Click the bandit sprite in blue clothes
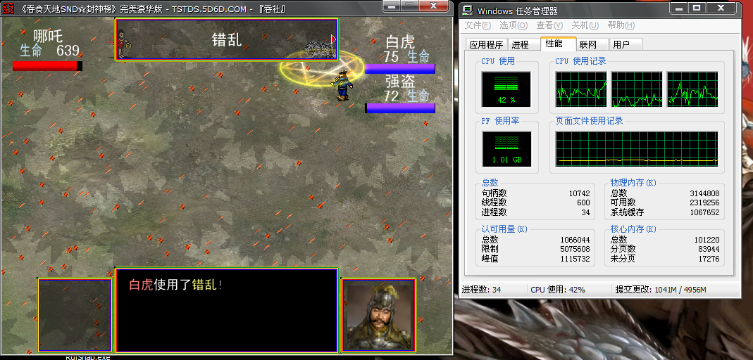Screen dimensions: 753x360 point(342,85)
